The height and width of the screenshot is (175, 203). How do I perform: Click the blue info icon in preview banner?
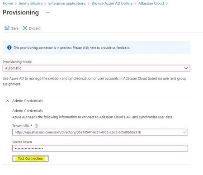(9, 47)
